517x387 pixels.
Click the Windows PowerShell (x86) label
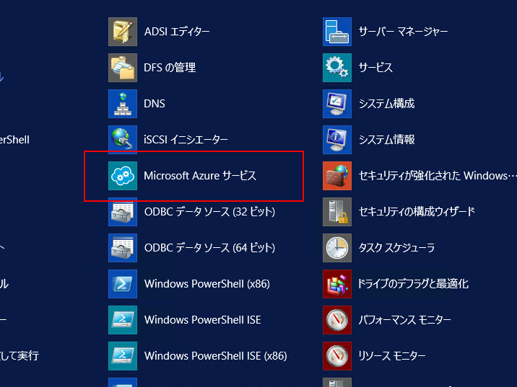(x=207, y=284)
